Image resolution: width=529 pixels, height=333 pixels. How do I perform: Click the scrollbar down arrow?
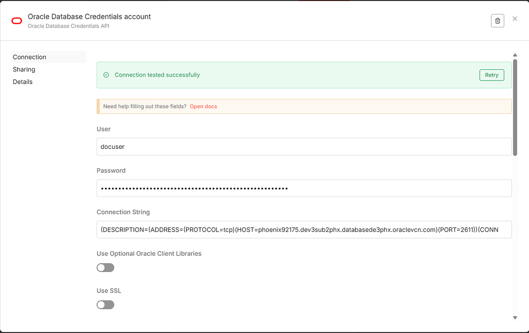point(515,317)
